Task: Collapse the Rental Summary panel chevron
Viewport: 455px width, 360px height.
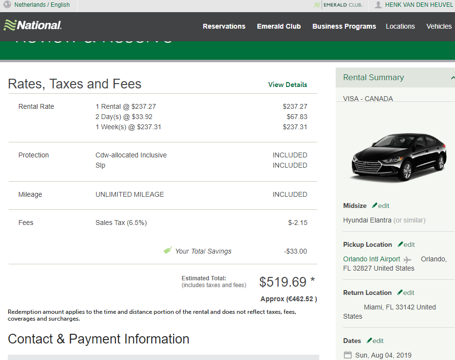Action: [453, 78]
